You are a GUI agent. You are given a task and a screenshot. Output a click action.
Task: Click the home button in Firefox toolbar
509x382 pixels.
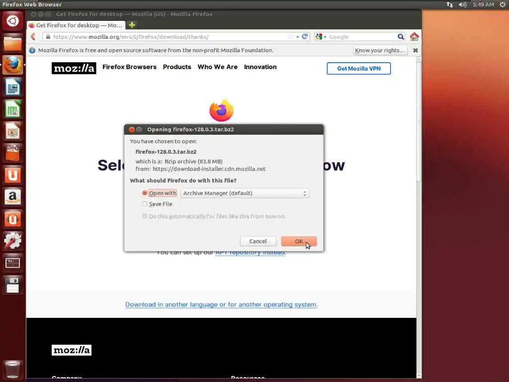[414, 36]
